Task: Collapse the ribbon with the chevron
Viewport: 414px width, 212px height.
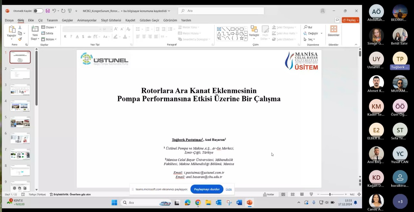Action: 356,45
